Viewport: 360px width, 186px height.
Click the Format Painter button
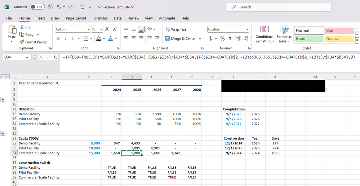(x=34, y=42)
